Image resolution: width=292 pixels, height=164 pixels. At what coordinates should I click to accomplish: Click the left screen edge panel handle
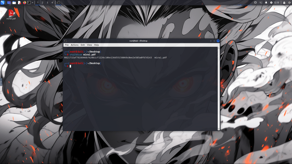[1, 82]
